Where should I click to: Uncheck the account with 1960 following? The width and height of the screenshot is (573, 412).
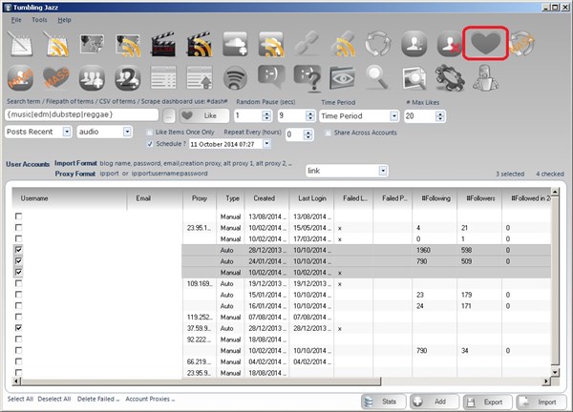19,250
